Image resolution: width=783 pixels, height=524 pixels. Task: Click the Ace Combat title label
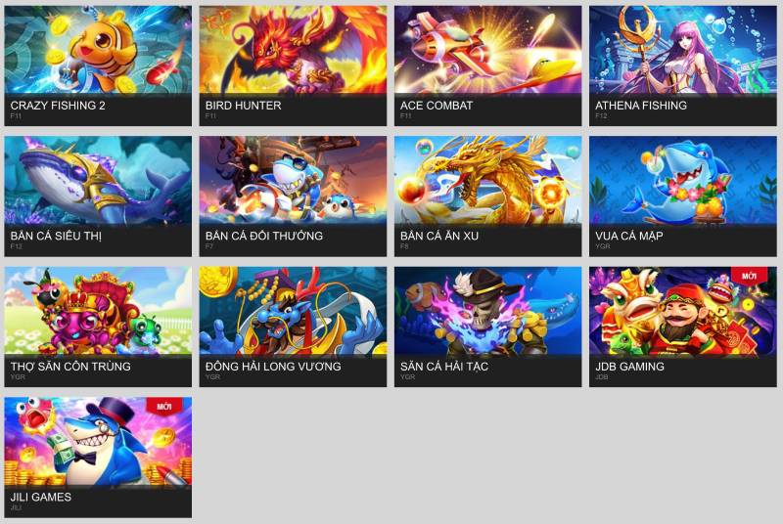(437, 106)
